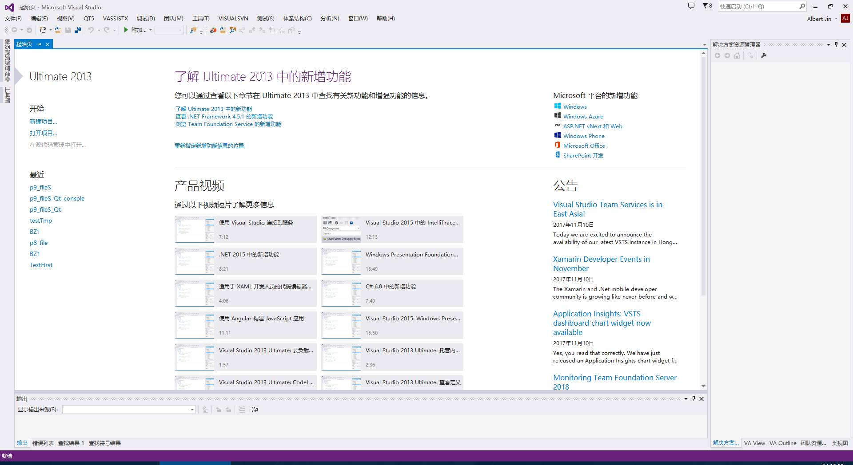Viewport: 853px width, 465px height.
Task: Switch to the 错误列表 tab
Action: 43,443
